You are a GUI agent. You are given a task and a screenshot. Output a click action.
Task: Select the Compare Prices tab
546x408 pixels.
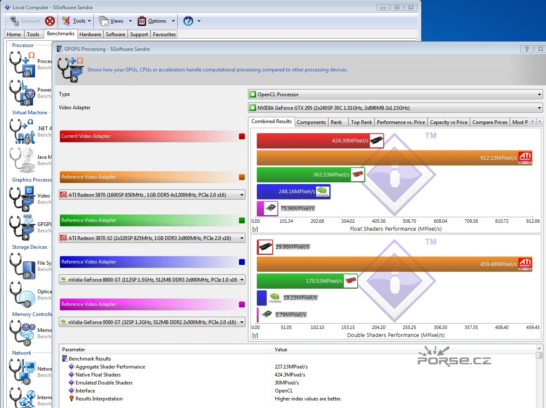coord(490,122)
